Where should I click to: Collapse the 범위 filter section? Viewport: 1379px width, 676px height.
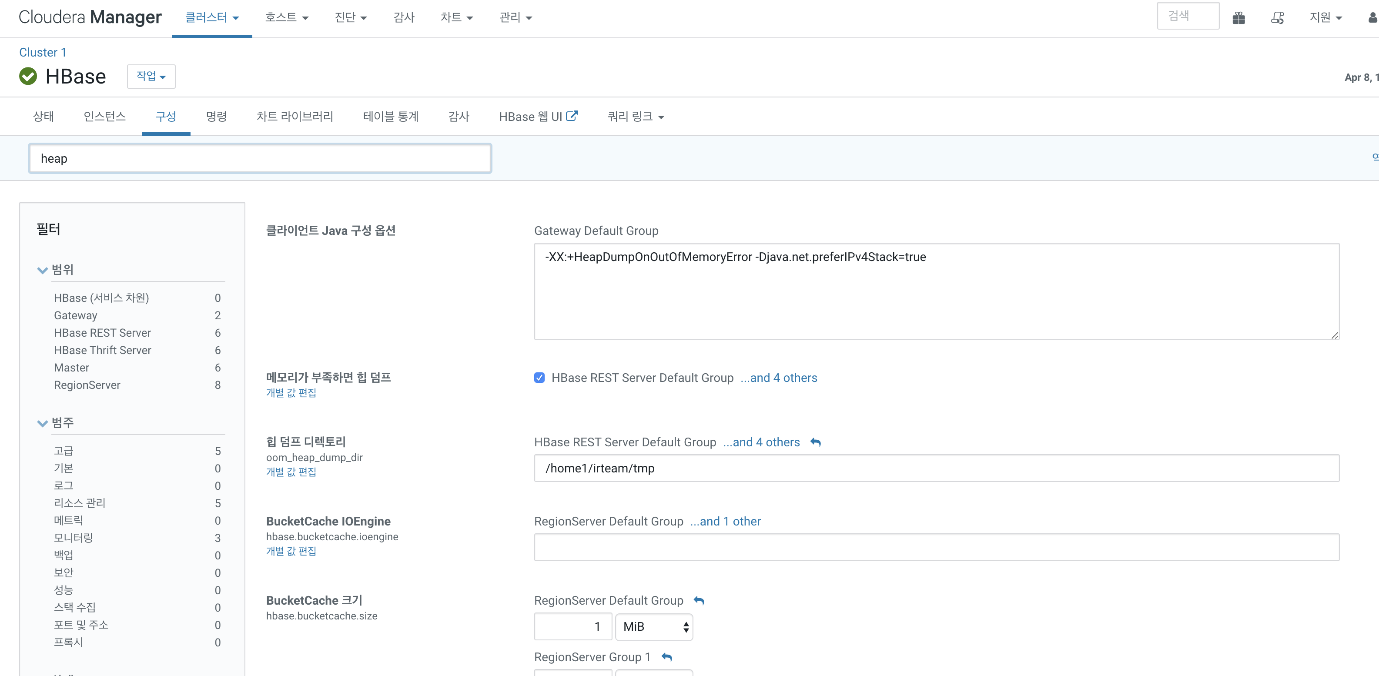coord(43,270)
